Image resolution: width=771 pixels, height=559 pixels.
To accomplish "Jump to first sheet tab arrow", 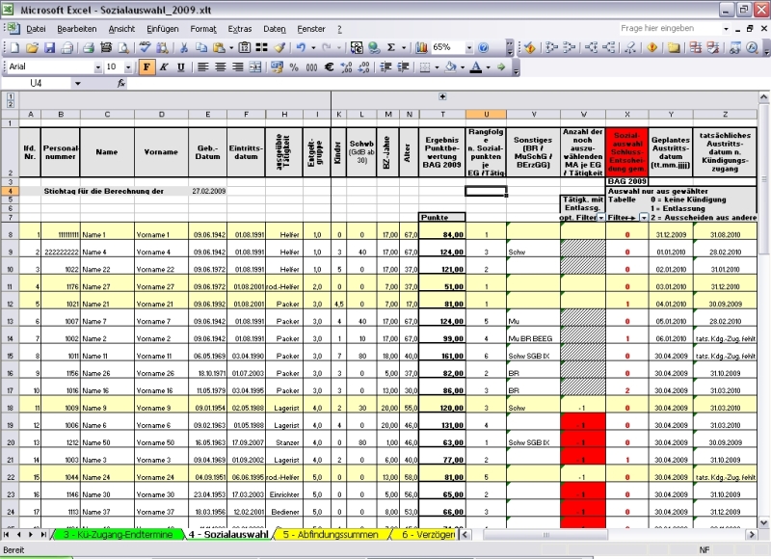I will pos(7,534).
